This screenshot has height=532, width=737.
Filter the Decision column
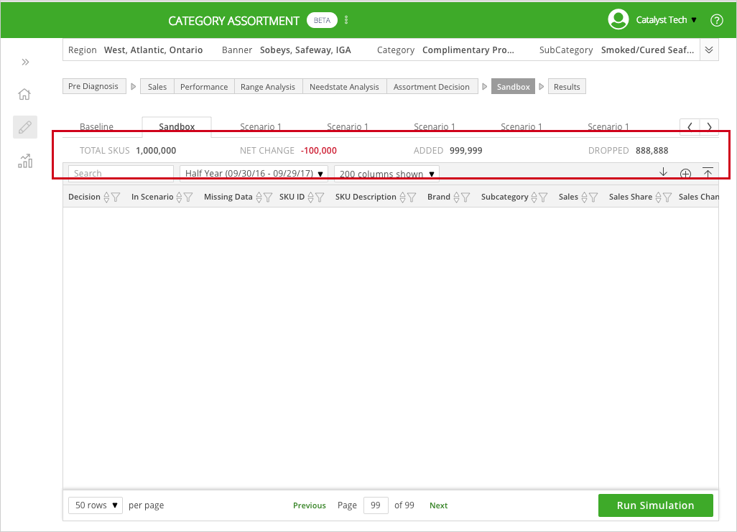[x=115, y=197]
